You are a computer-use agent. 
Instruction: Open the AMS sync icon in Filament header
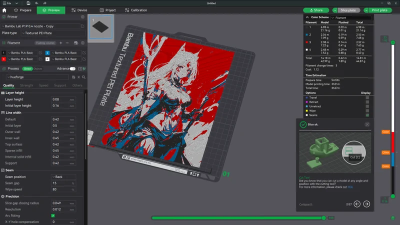pos(76,43)
